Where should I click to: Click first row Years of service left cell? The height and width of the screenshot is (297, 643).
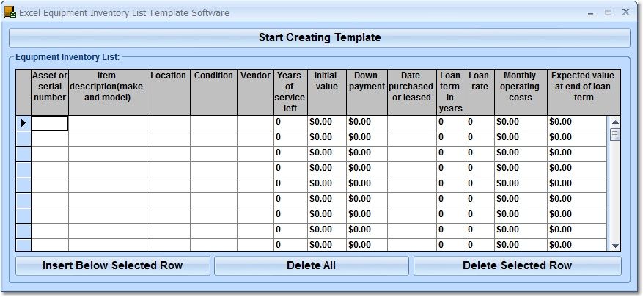pos(290,123)
